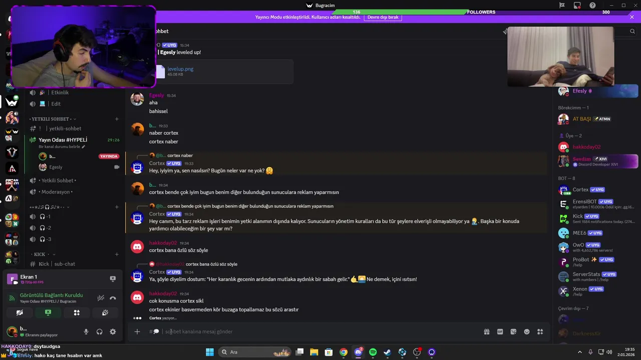Dismiss the streamer mode banner
Viewport: 641px width, 360px height.
(x=632, y=17)
